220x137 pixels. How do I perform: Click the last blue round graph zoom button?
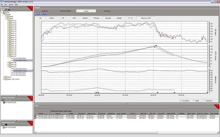(x=46, y=14)
